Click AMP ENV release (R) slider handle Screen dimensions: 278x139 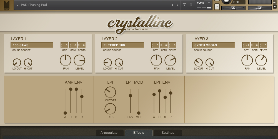tap(82, 97)
